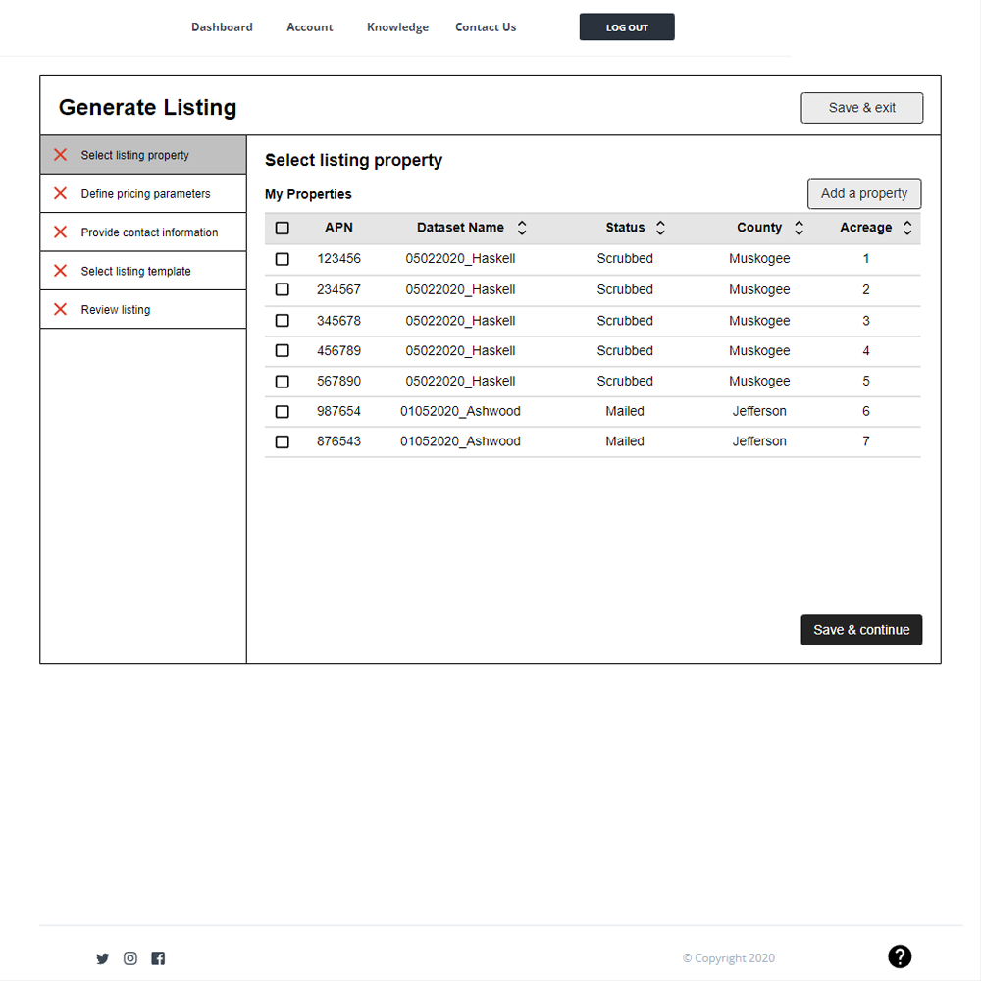
Task: Click APN cell 345678
Action: [x=338, y=321]
